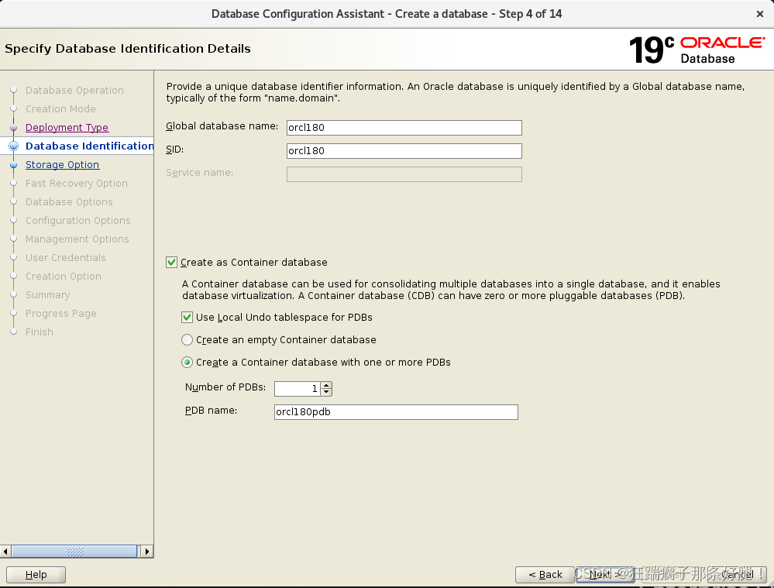This screenshot has width=774, height=588.
Task: Click the Fast Recovery Option step label
Action: click(x=77, y=183)
